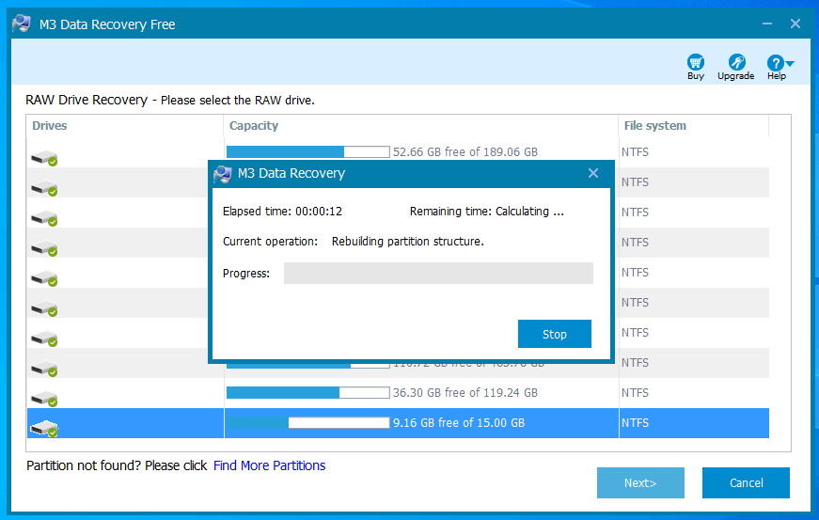Click capacity bar of the 15.00 GB drive
The height and width of the screenshot is (520, 819).
308,423
